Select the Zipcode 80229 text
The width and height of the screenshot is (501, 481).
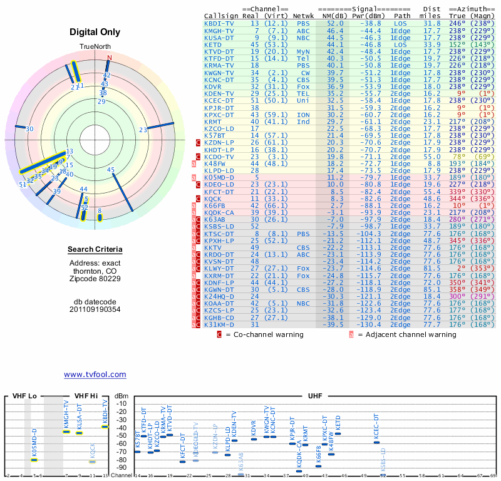pyautogui.click(x=95, y=279)
